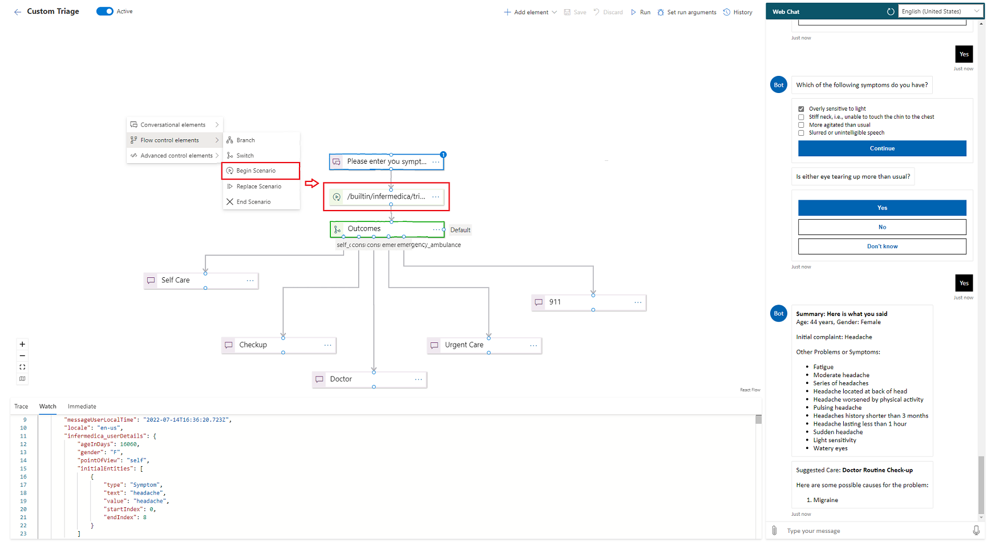991x542 pixels.
Task: Switch to the Trace tab
Action: [x=21, y=406]
